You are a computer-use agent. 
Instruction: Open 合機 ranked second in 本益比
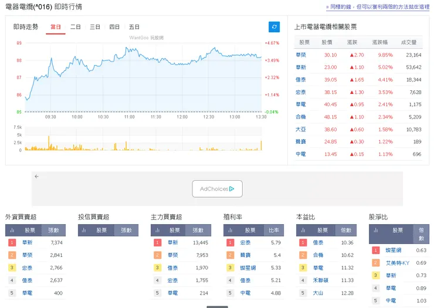pos(318,255)
